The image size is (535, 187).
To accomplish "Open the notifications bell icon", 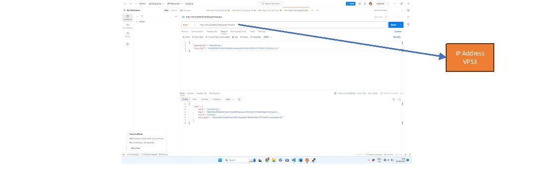I will 365,3.
